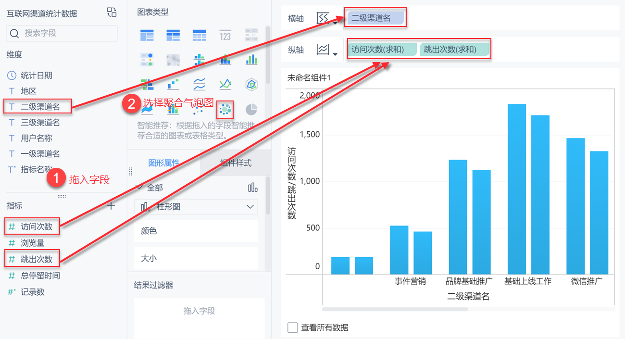Select the 总停留时间 indicator field
This screenshot has height=339, width=625.
[x=40, y=276]
